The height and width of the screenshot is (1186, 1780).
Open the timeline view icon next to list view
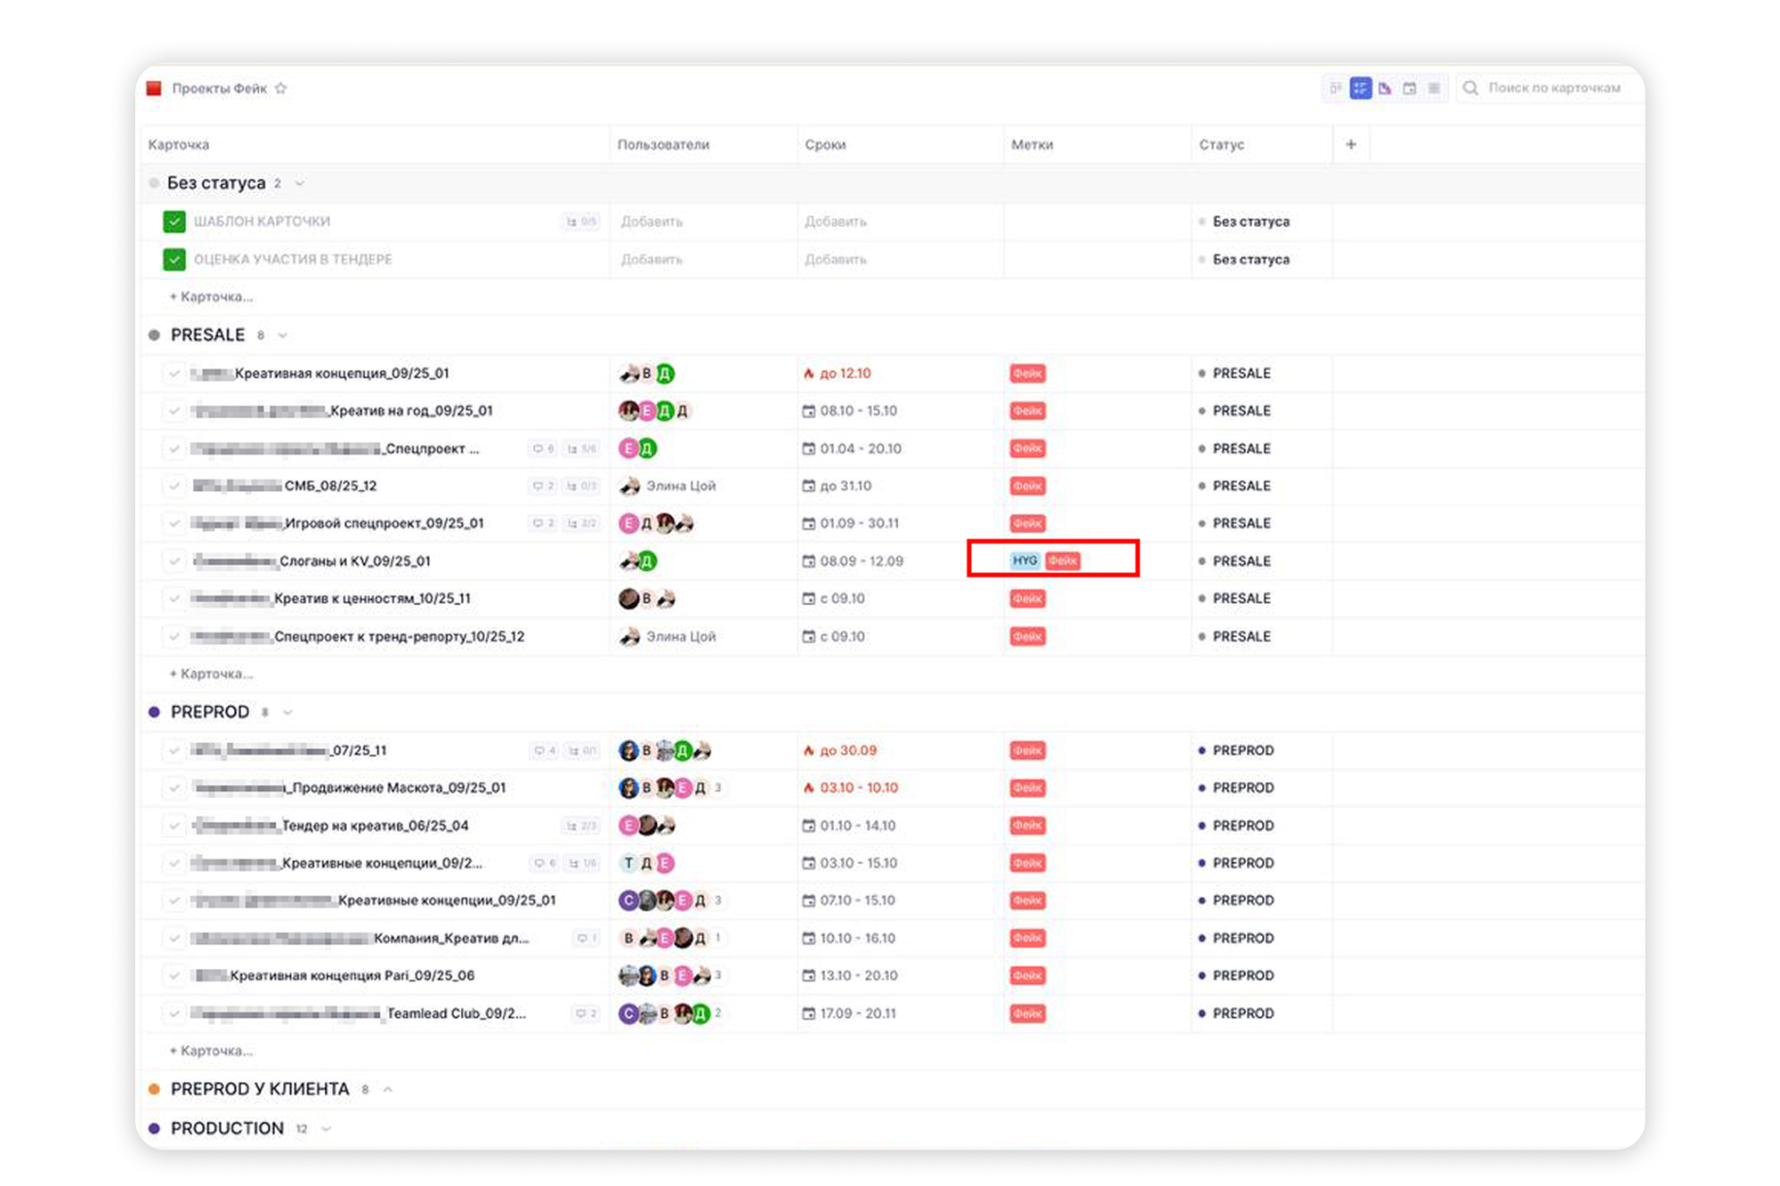coord(1385,88)
